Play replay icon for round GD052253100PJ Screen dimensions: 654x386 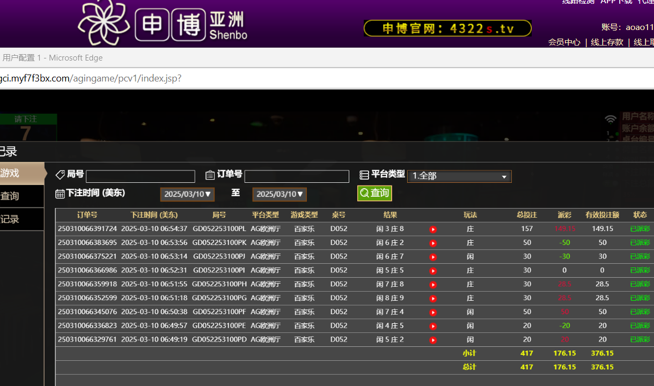[x=433, y=257]
